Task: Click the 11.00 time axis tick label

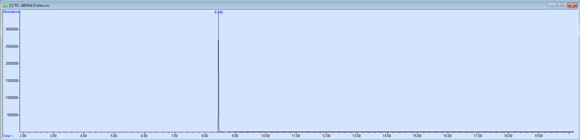Action: click(296, 136)
